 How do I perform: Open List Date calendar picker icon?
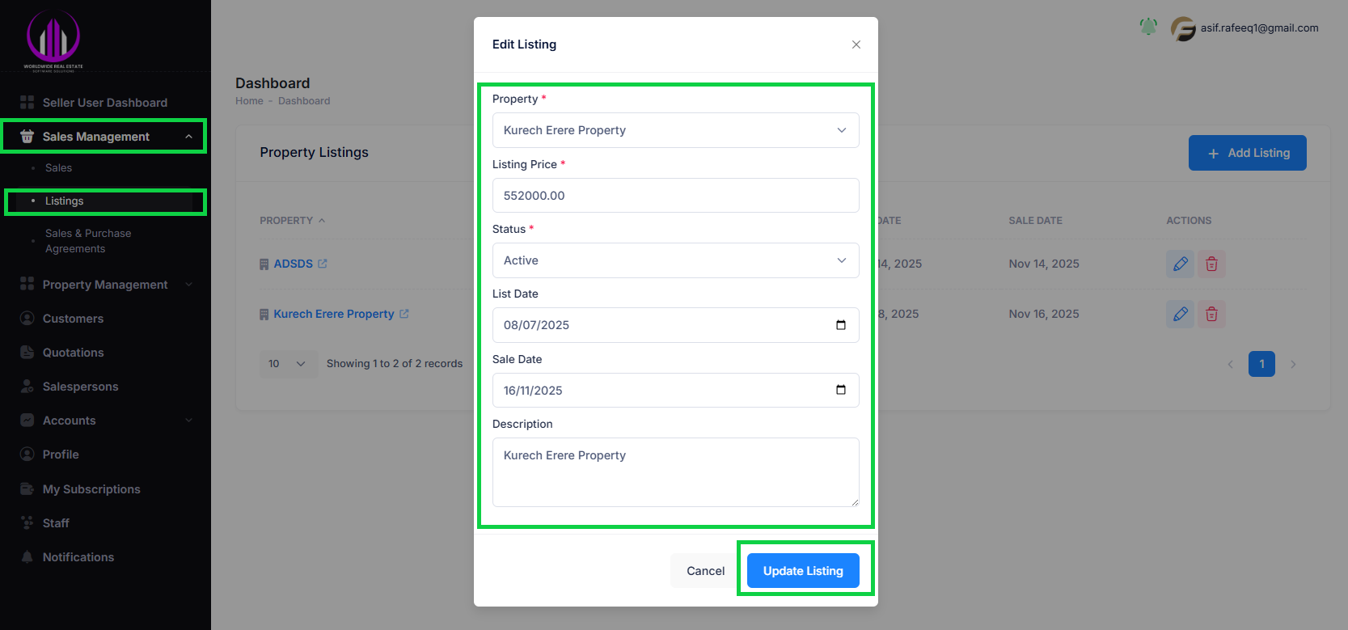point(841,325)
